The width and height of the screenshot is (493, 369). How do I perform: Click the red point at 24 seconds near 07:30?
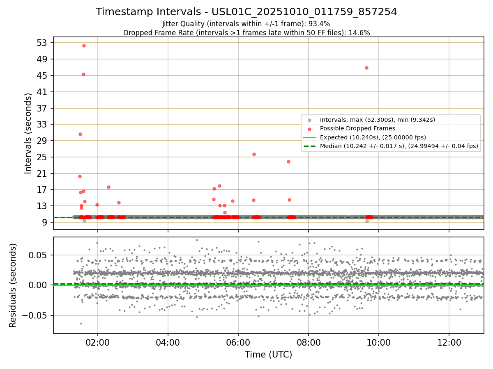[288, 162]
